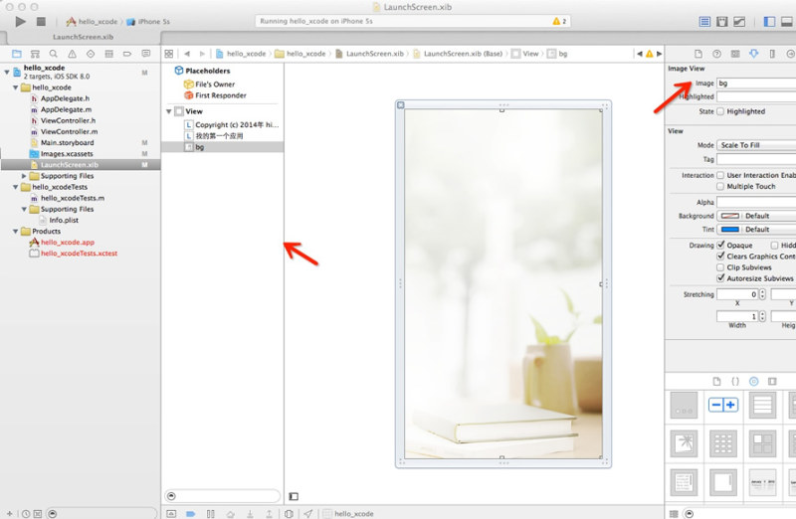Toggle Clears Graphics Context checkbox
This screenshot has height=519, width=796.
point(720,257)
